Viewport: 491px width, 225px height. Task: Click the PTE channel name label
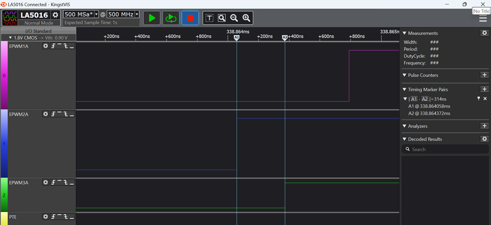(13, 217)
